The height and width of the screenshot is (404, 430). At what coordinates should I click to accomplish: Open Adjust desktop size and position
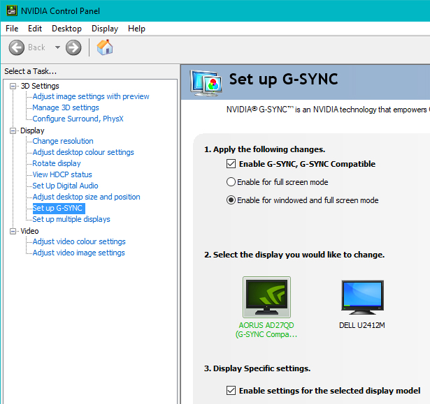pos(87,197)
